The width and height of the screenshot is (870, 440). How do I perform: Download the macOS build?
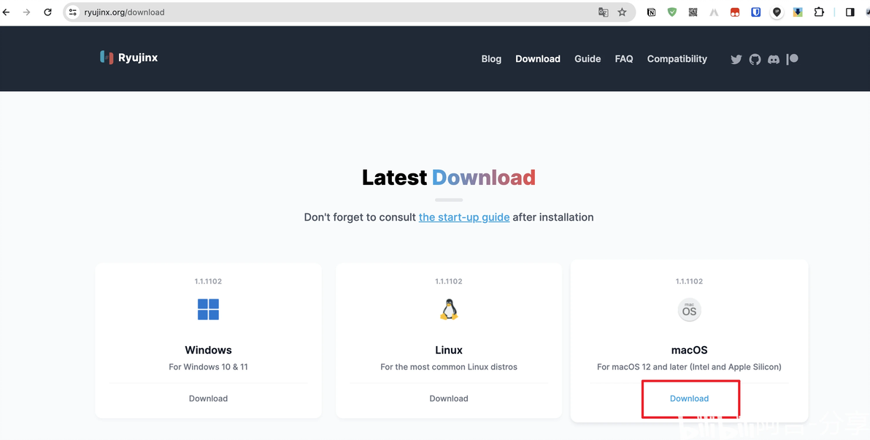pos(689,398)
